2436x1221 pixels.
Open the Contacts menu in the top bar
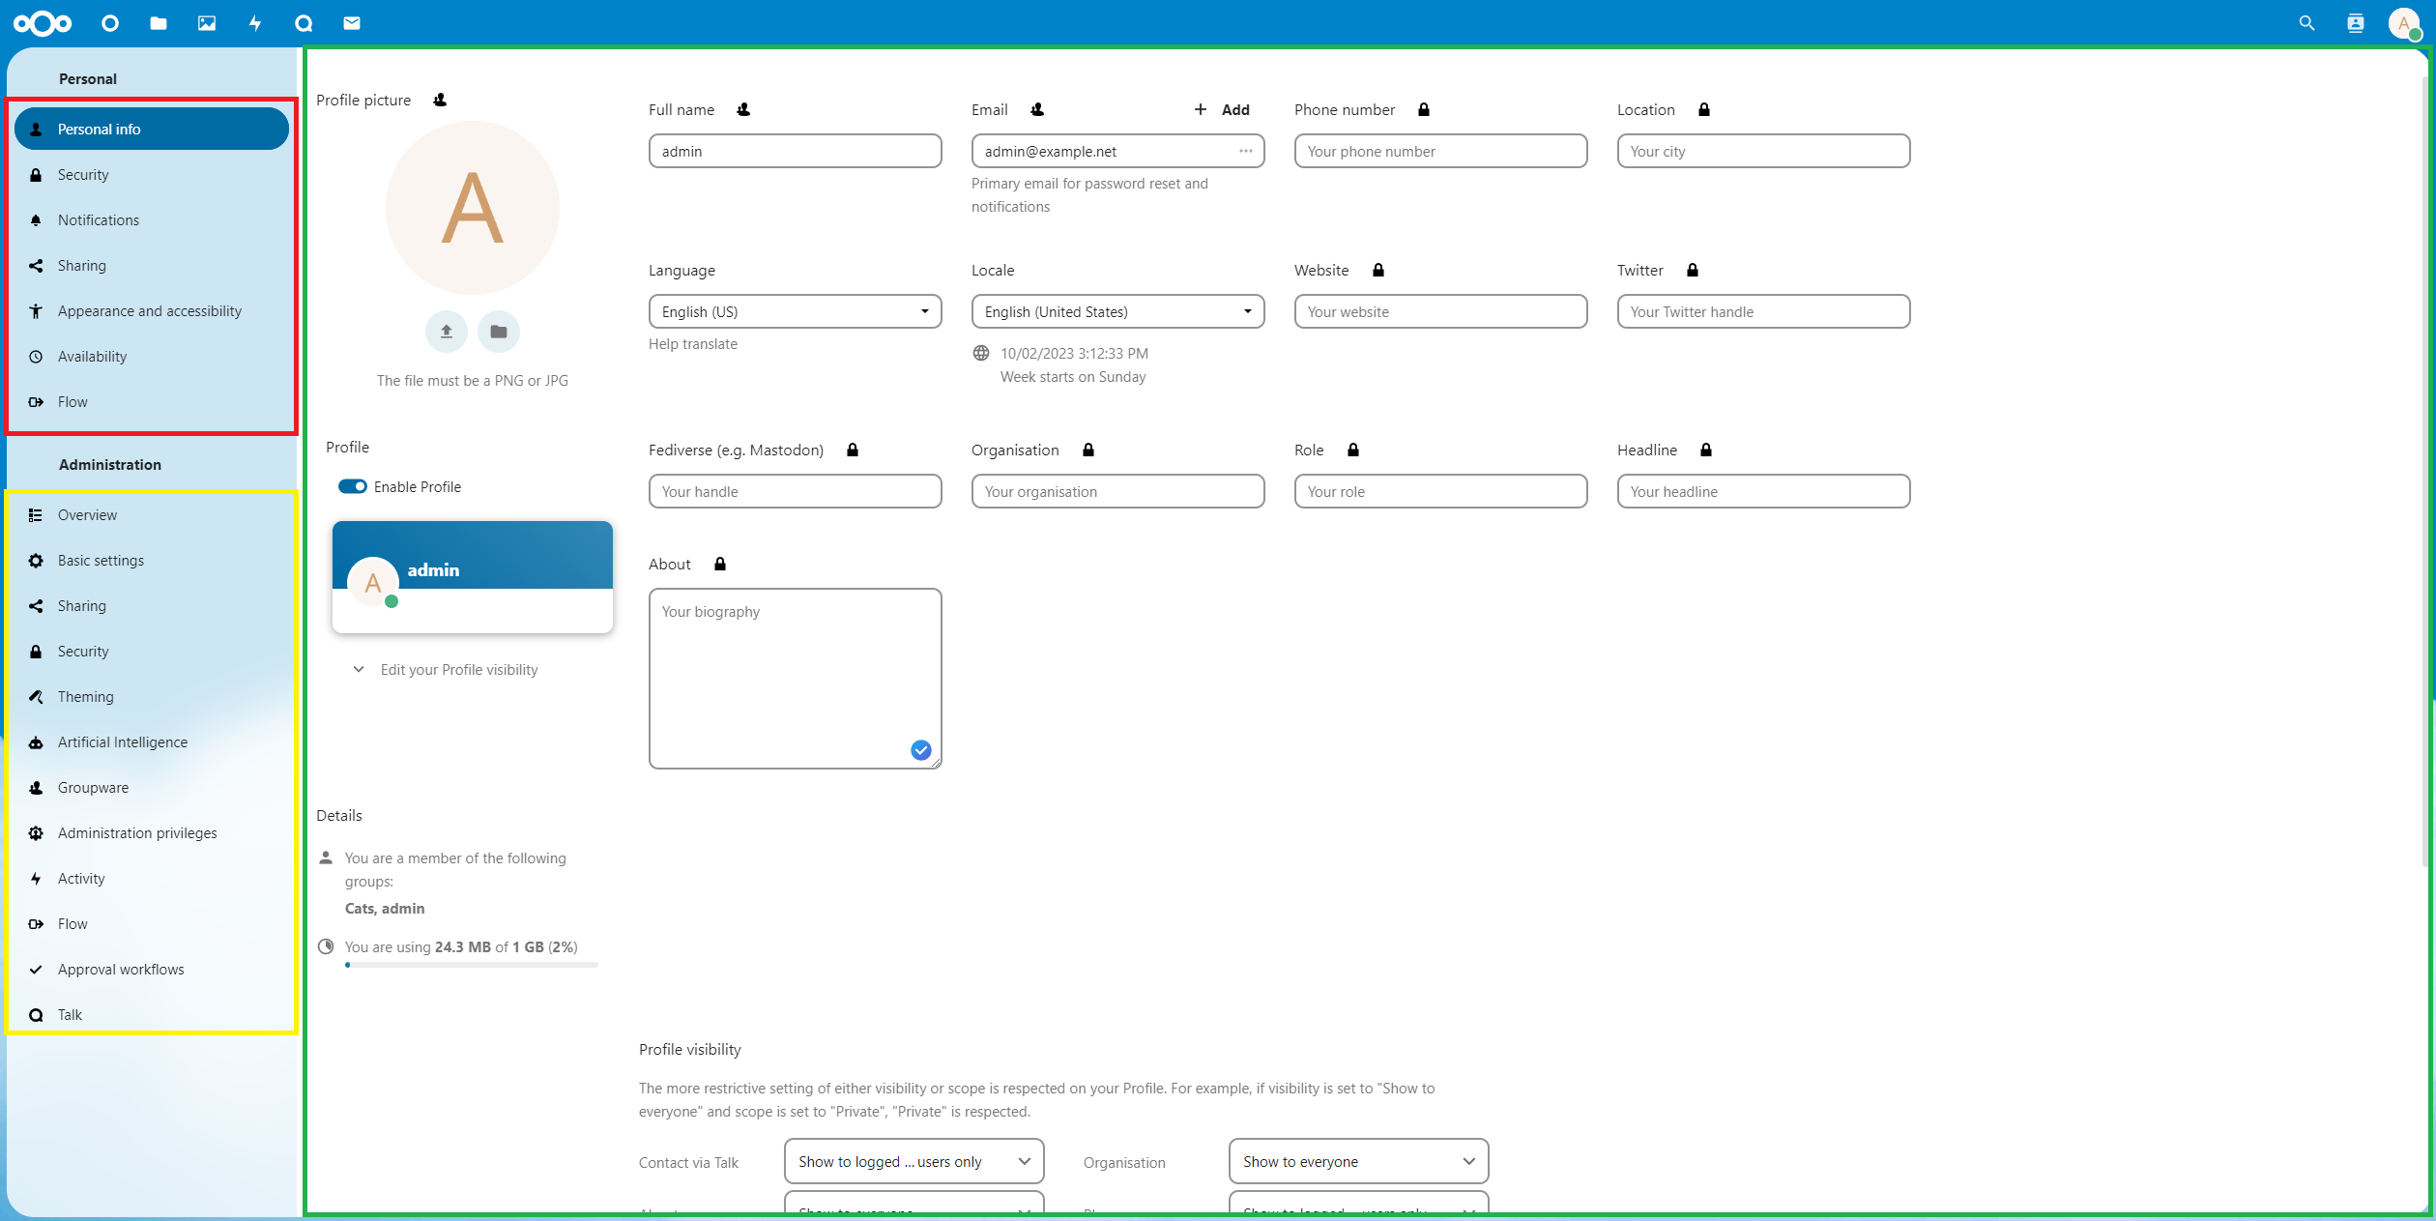(2356, 23)
